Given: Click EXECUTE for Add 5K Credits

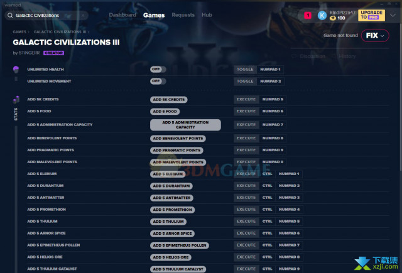Looking at the screenshot, I should coord(246,99).
